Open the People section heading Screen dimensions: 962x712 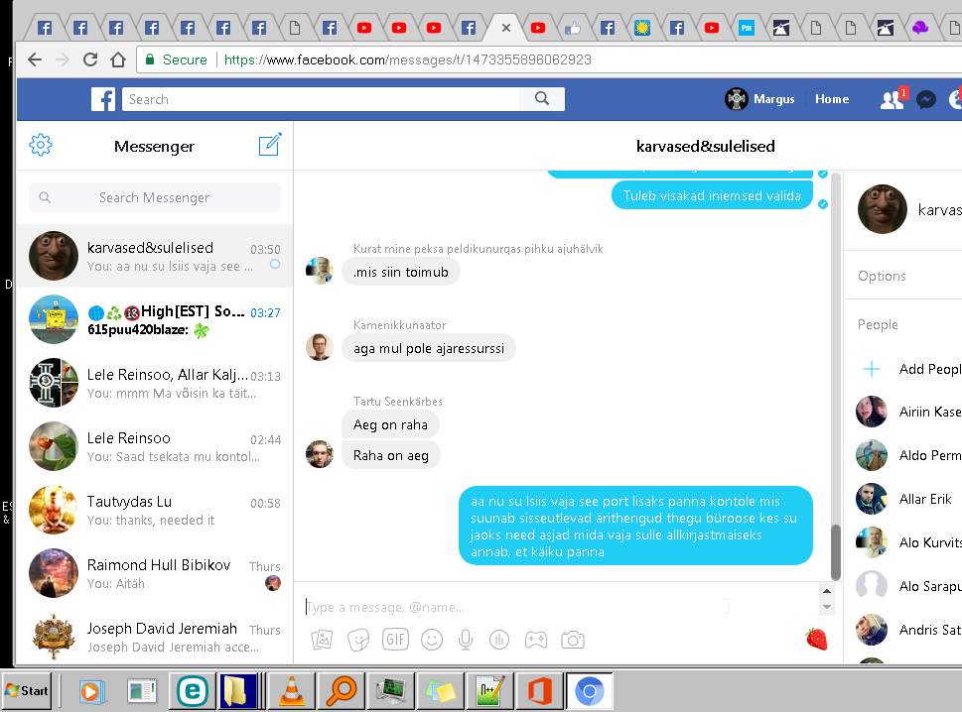pyautogui.click(x=878, y=324)
